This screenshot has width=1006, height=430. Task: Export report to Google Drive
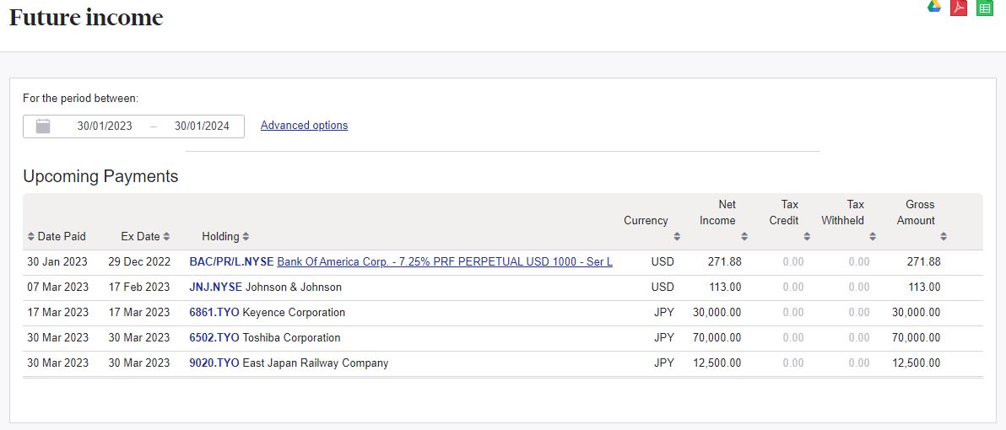pos(934,7)
